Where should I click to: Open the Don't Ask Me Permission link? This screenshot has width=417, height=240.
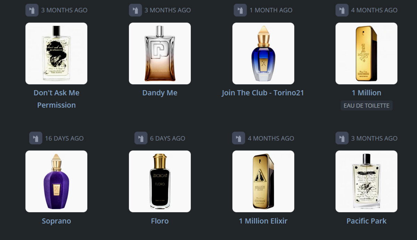pos(56,99)
